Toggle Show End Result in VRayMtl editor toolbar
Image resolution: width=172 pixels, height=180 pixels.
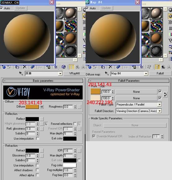click(x=71, y=67)
